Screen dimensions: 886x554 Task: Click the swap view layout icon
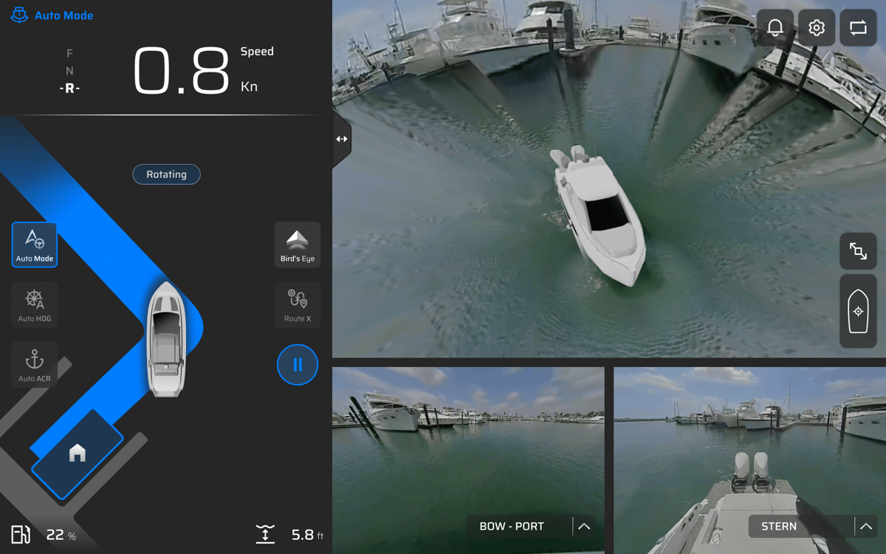[x=858, y=28]
